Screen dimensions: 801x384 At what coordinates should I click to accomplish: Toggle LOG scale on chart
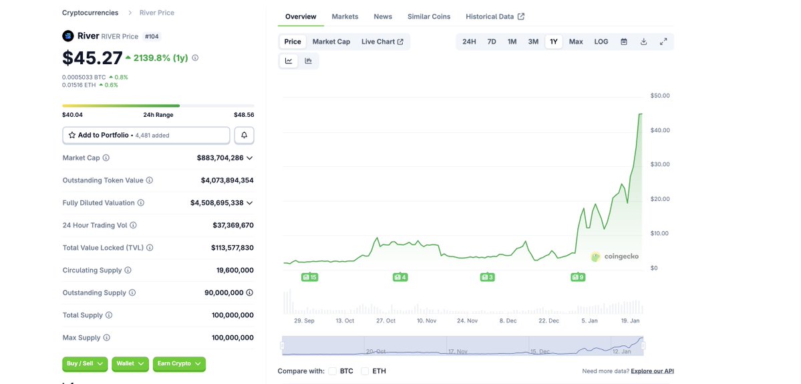click(601, 41)
